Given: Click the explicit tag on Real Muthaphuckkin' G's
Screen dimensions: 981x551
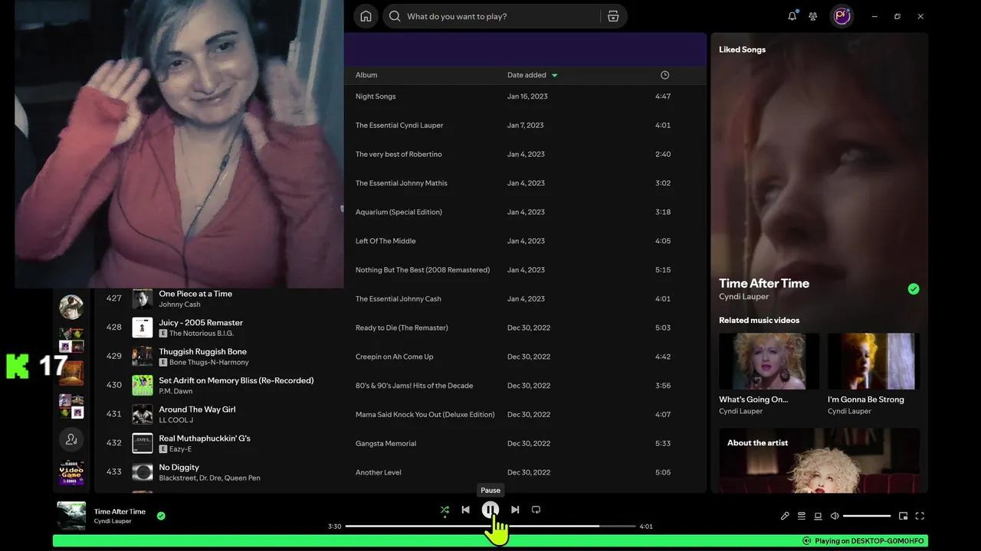Looking at the screenshot, I should (162, 449).
